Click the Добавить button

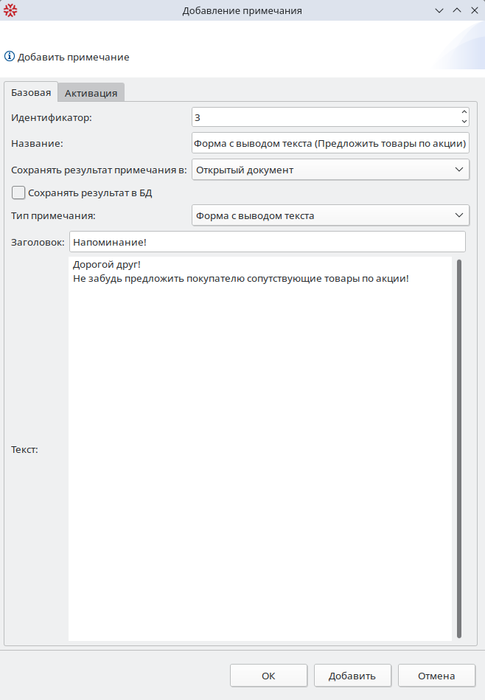pos(352,676)
